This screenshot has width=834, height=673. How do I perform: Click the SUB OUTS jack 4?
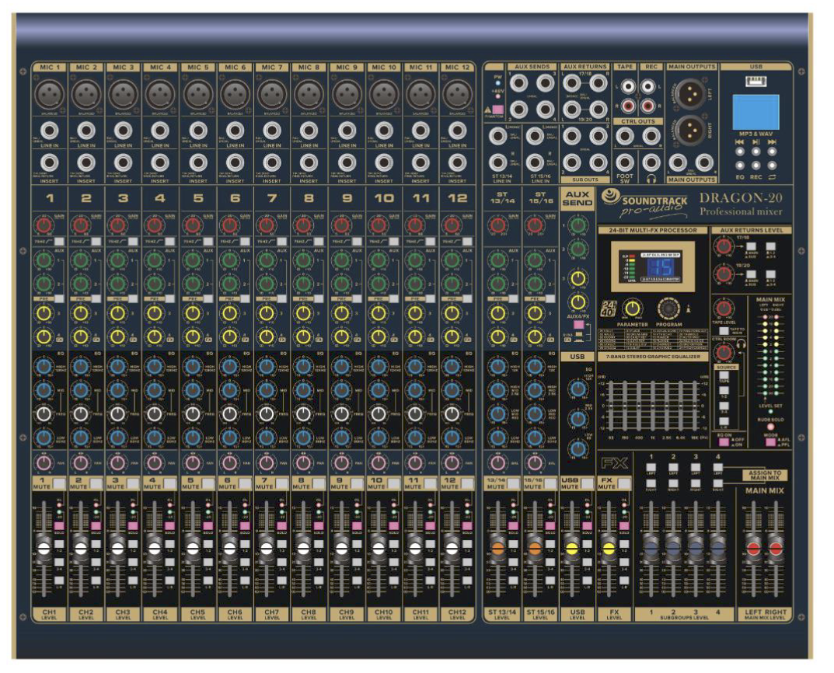598,162
